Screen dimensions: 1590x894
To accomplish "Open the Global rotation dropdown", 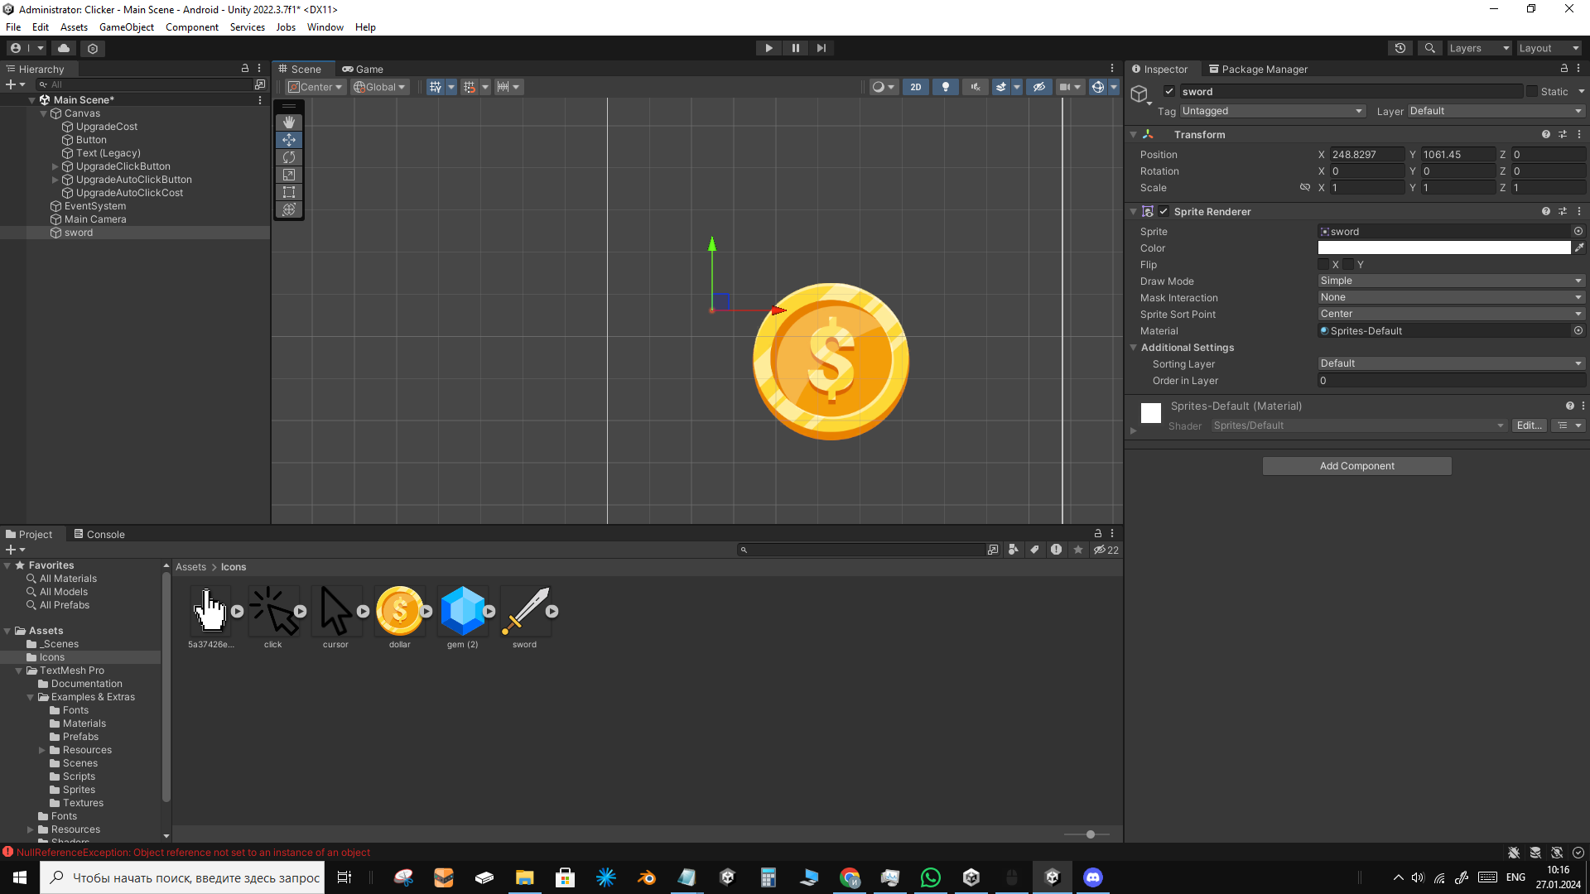I will (x=379, y=87).
